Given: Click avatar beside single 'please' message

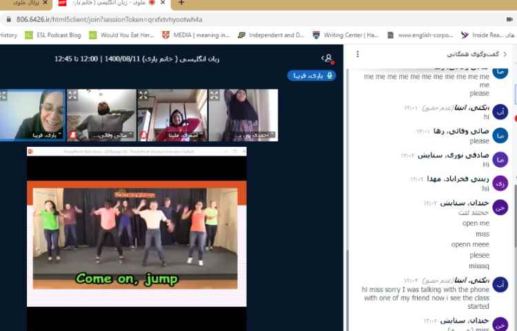Looking at the screenshot, I should point(500,135).
